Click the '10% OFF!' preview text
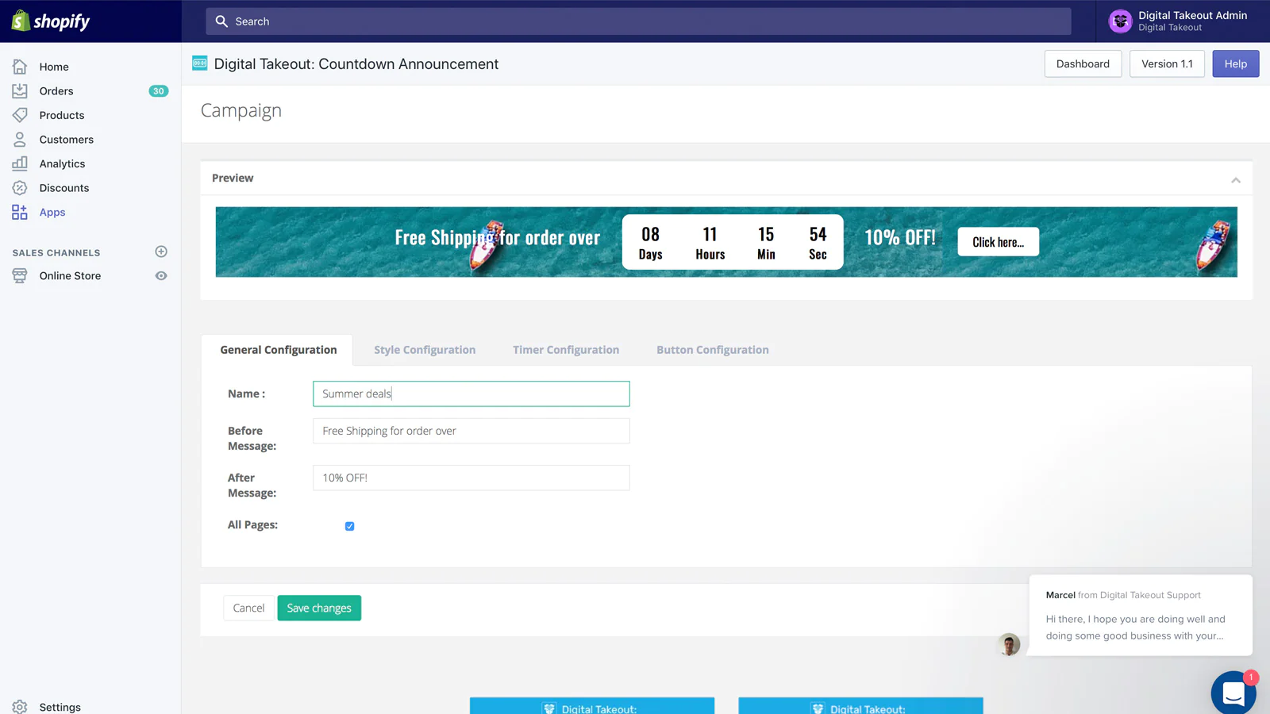1270x714 pixels. click(900, 237)
